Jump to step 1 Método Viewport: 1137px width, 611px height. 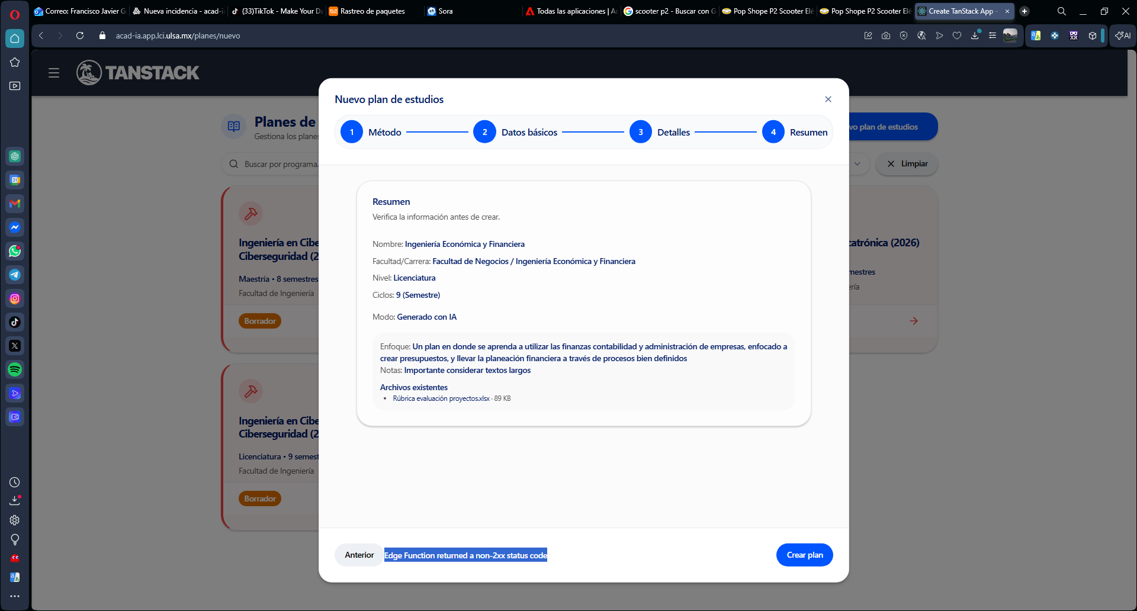click(x=352, y=132)
